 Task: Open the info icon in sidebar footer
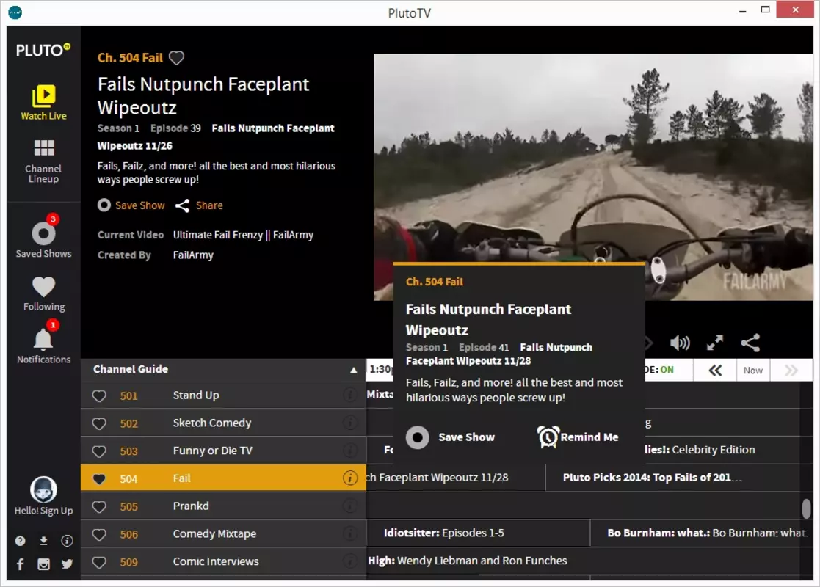(67, 541)
